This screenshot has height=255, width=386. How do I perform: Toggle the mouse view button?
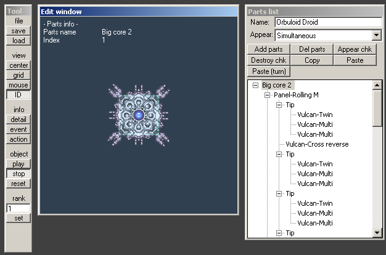pyautogui.click(x=18, y=85)
